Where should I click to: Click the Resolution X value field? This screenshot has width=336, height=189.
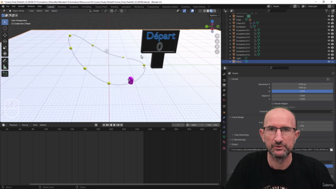point(302,85)
